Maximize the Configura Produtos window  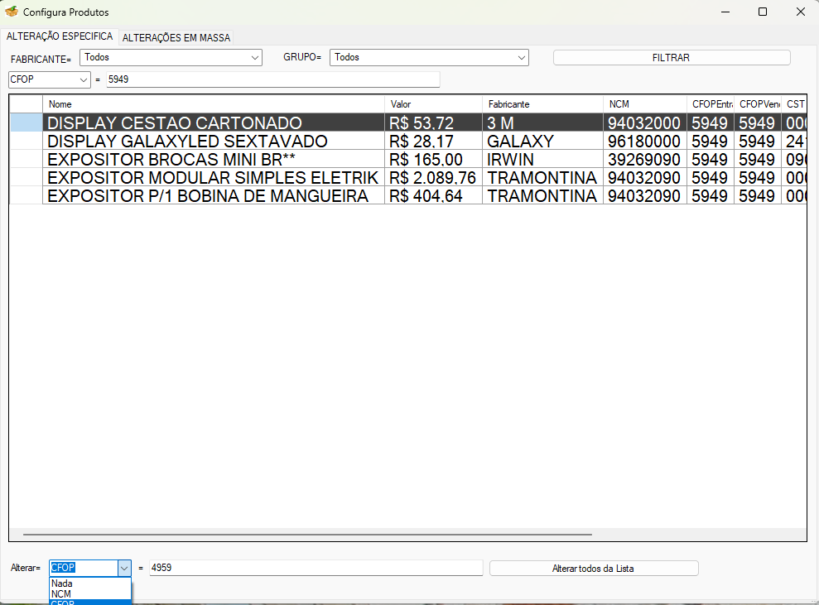(763, 12)
